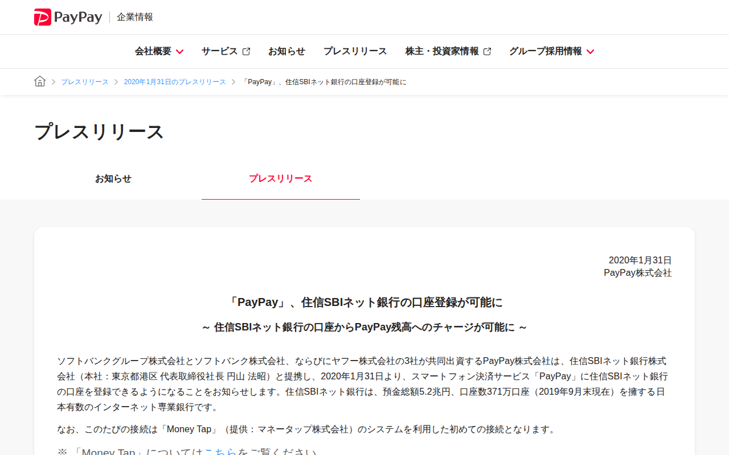Click the date 2020年1月31日 in article
This screenshot has height=455, width=729.
click(x=640, y=260)
